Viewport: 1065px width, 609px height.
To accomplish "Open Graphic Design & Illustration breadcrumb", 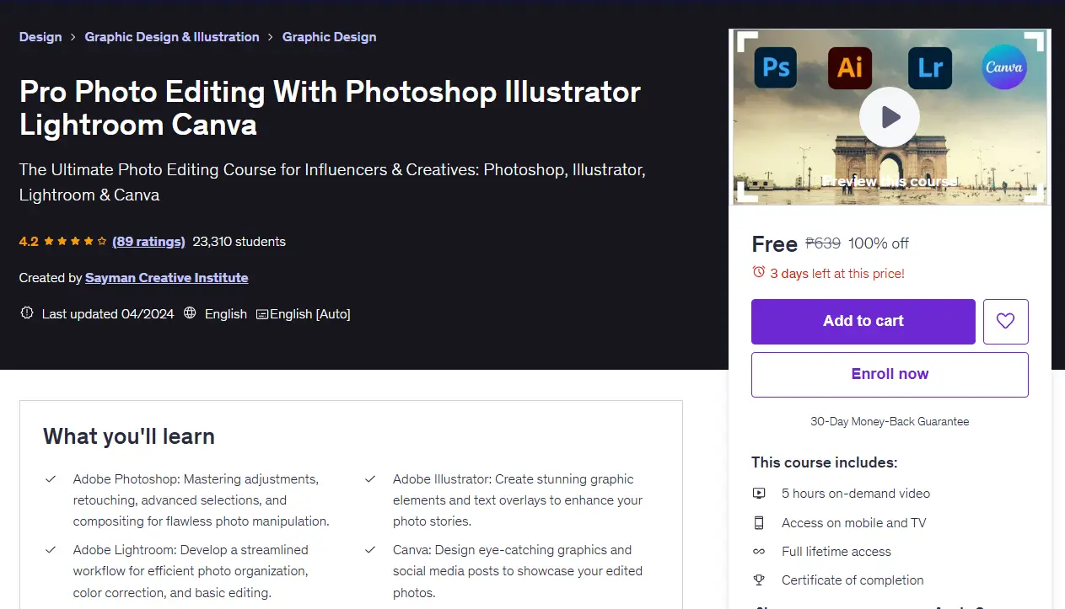I will (x=172, y=37).
